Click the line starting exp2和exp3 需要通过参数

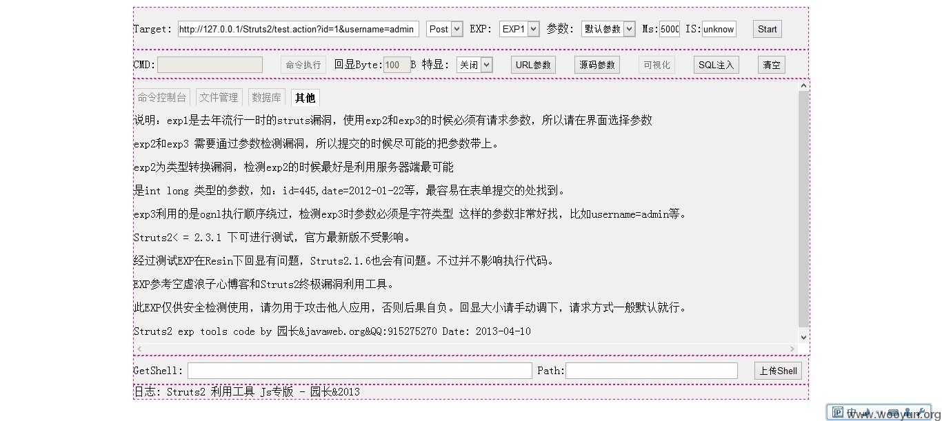(x=316, y=144)
